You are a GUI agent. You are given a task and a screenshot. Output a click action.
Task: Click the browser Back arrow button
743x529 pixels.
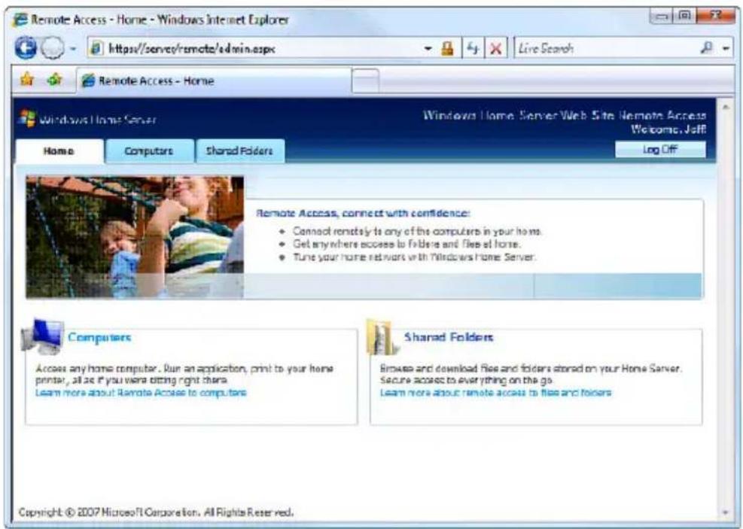pyautogui.click(x=25, y=48)
